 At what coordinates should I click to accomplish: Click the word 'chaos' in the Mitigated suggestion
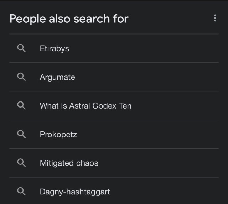(87, 163)
